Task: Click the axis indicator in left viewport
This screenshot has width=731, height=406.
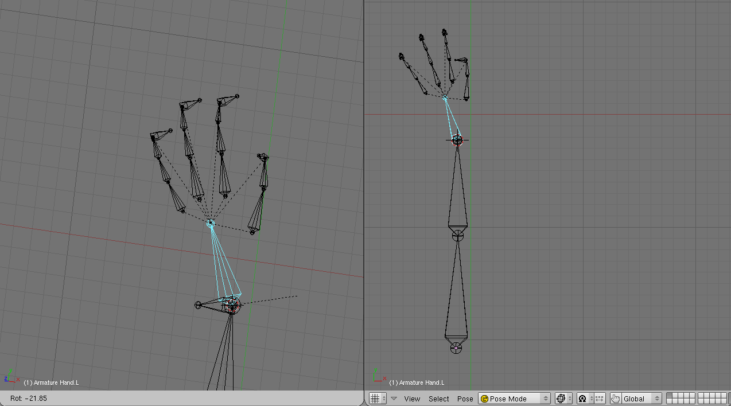Action: (11, 376)
